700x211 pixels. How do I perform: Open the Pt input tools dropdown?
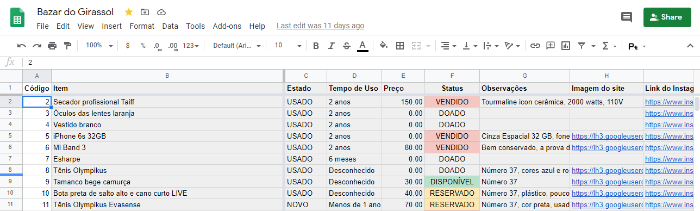pos(636,46)
